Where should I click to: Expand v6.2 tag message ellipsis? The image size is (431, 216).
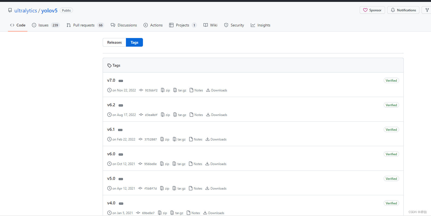click(121, 105)
